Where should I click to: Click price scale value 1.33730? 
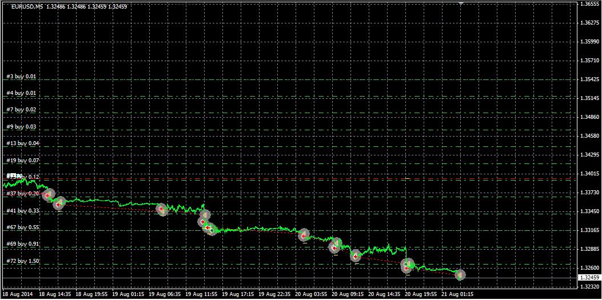point(590,192)
